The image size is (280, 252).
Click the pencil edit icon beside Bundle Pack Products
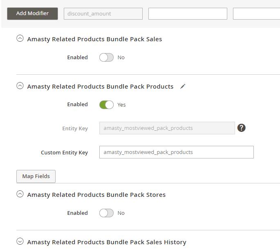pos(183,86)
